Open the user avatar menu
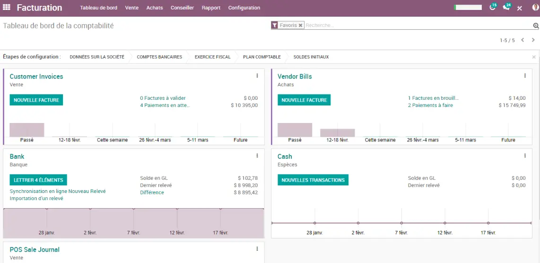This screenshot has width=540, height=263. click(x=535, y=7)
